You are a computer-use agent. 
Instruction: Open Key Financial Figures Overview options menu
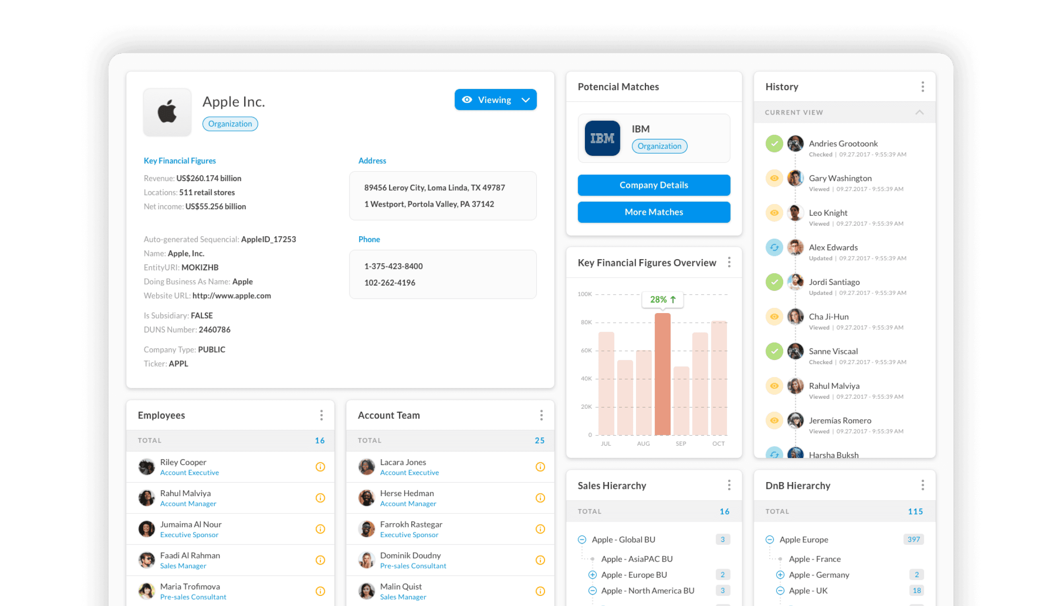point(729,262)
